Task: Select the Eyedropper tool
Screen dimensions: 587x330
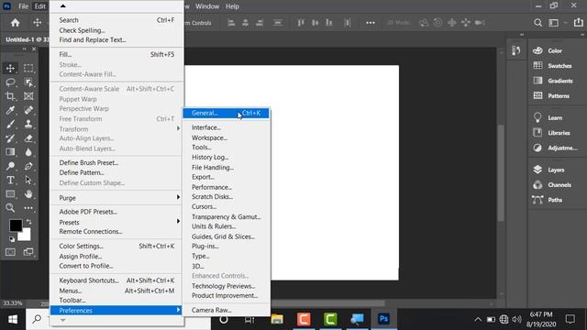Action: [x=10, y=110]
